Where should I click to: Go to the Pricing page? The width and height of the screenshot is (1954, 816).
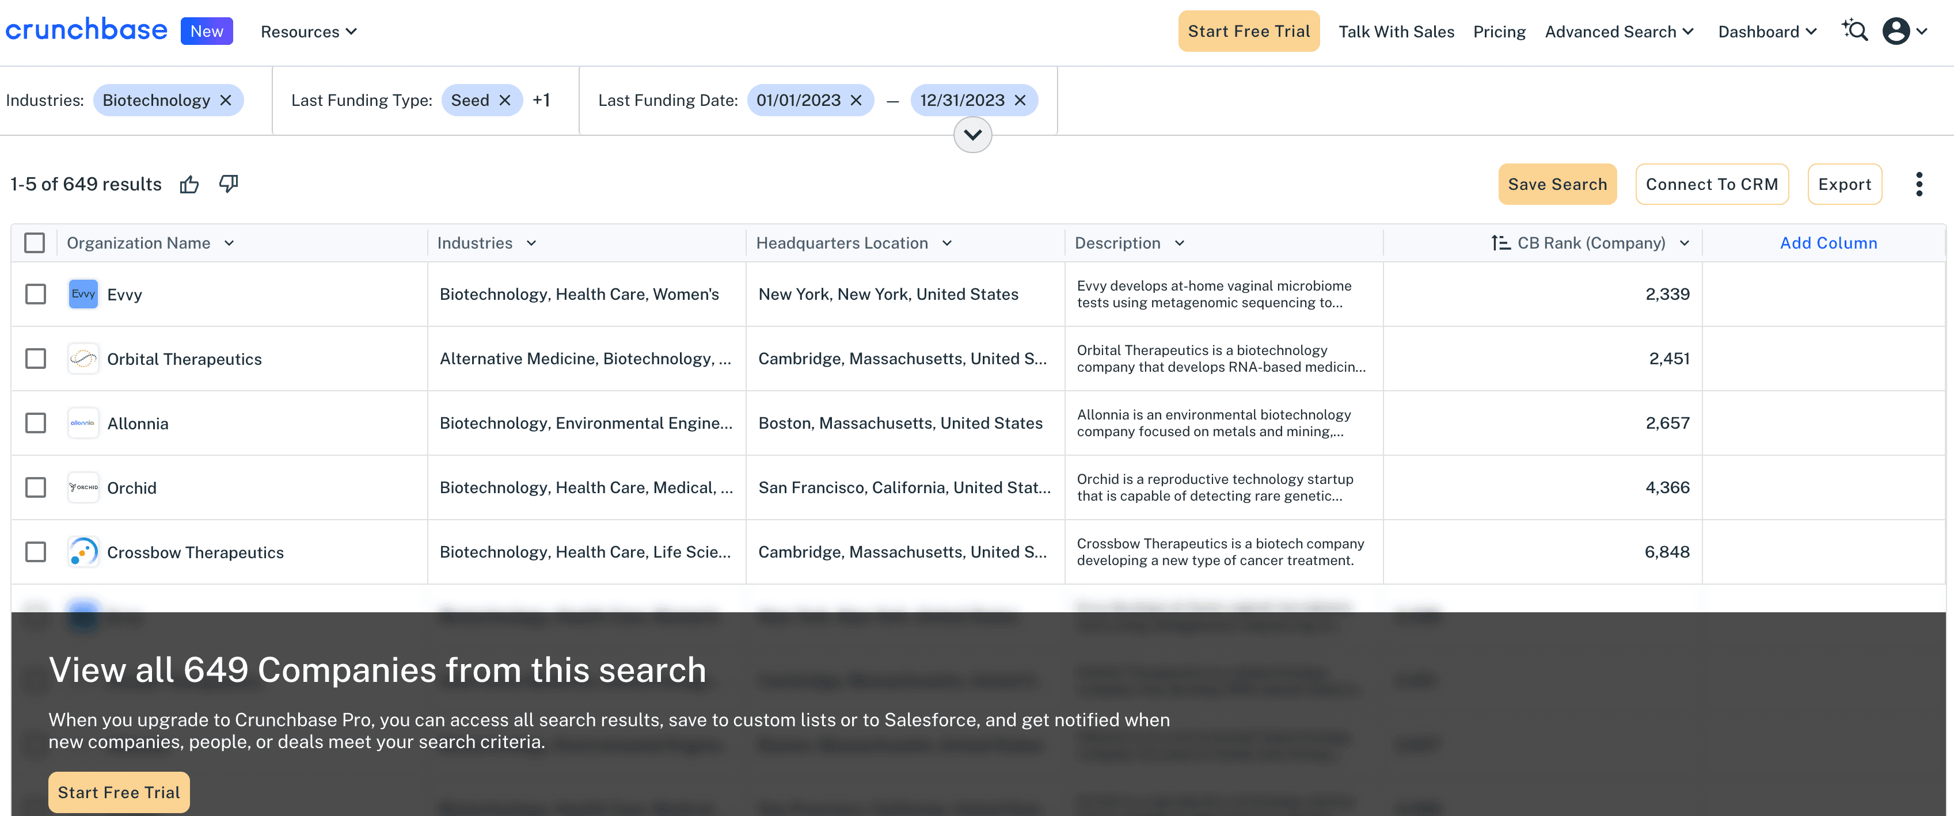pyautogui.click(x=1499, y=31)
